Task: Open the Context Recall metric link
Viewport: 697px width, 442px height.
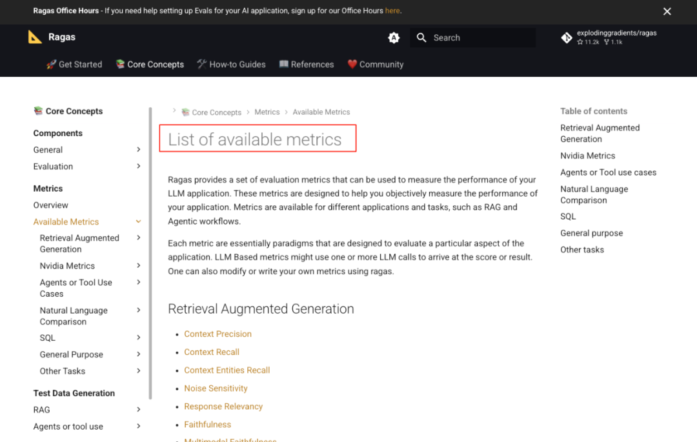Action: pyautogui.click(x=212, y=352)
